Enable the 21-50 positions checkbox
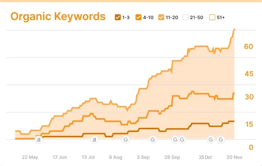Screen dimensions: 262x166 click(185, 17)
